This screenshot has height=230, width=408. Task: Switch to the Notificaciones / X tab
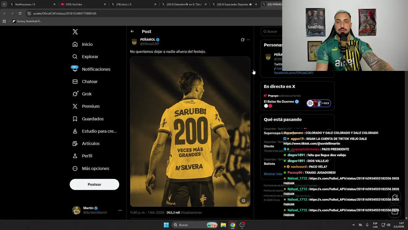pyautogui.click(x=33, y=4)
